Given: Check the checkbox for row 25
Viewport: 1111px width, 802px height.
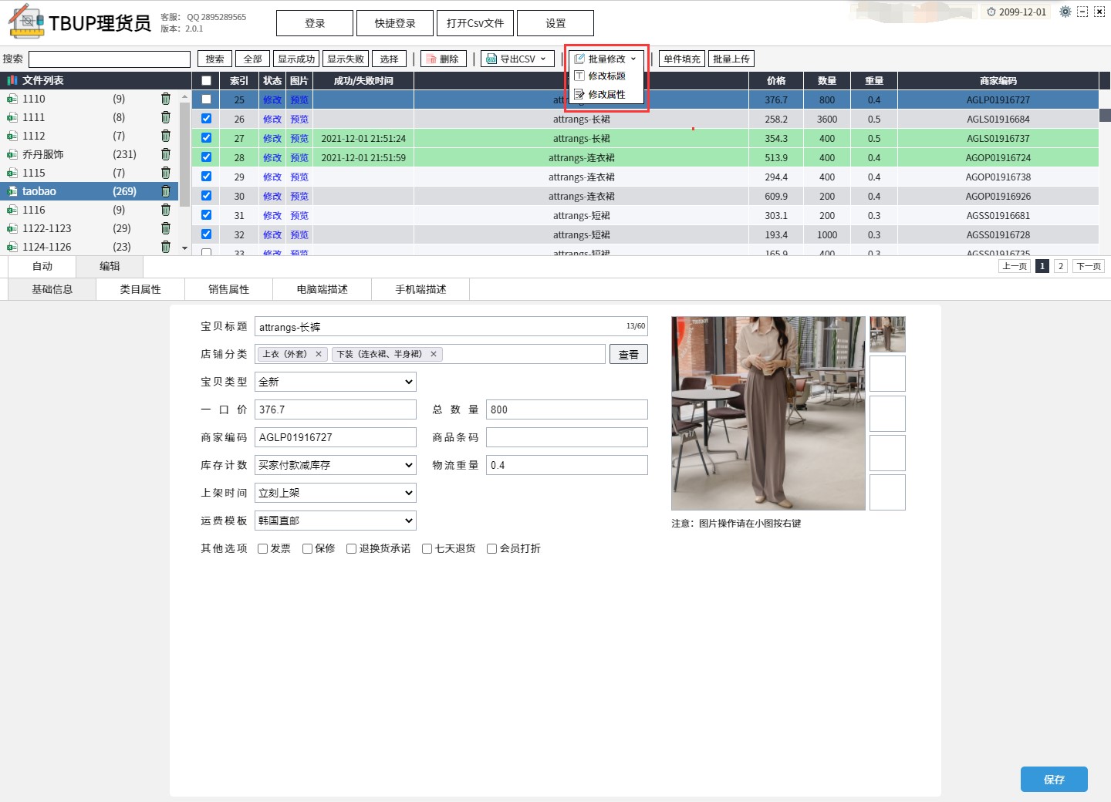Looking at the screenshot, I should pyautogui.click(x=206, y=99).
